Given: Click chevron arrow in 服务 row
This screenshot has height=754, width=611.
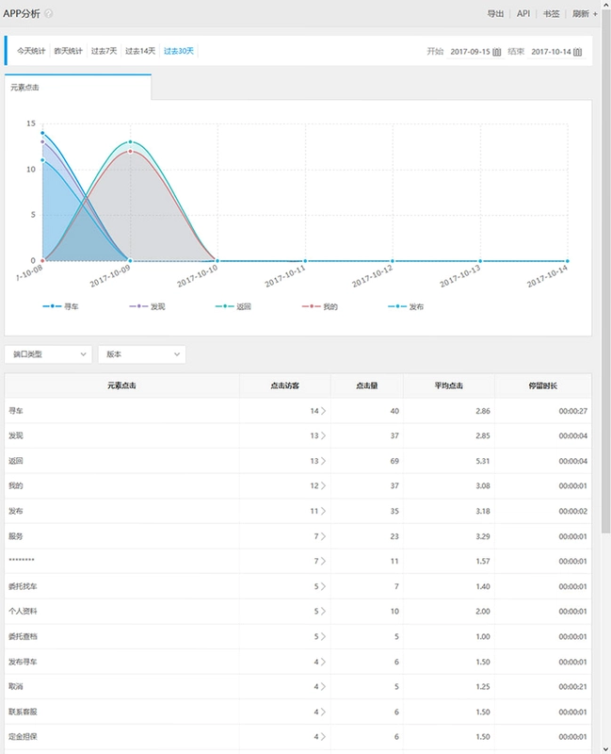Looking at the screenshot, I should [x=323, y=536].
